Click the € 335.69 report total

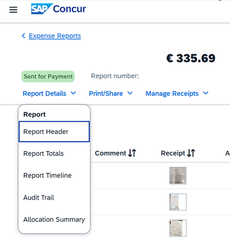(x=191, y=58)
